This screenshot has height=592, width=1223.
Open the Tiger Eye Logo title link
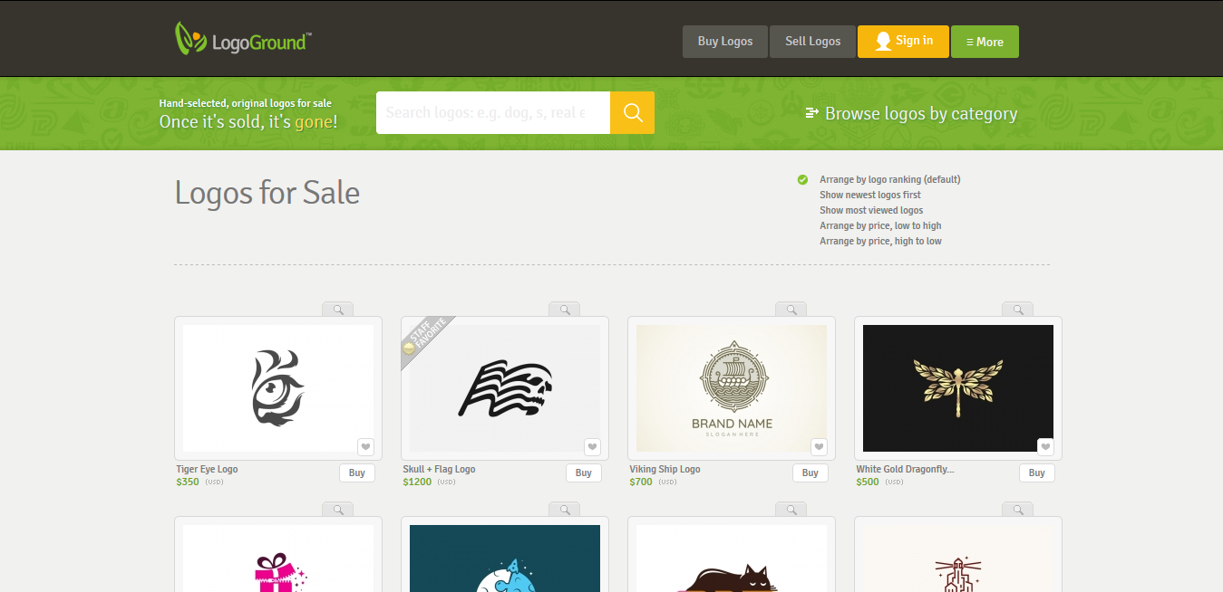(x=207, y=469)
